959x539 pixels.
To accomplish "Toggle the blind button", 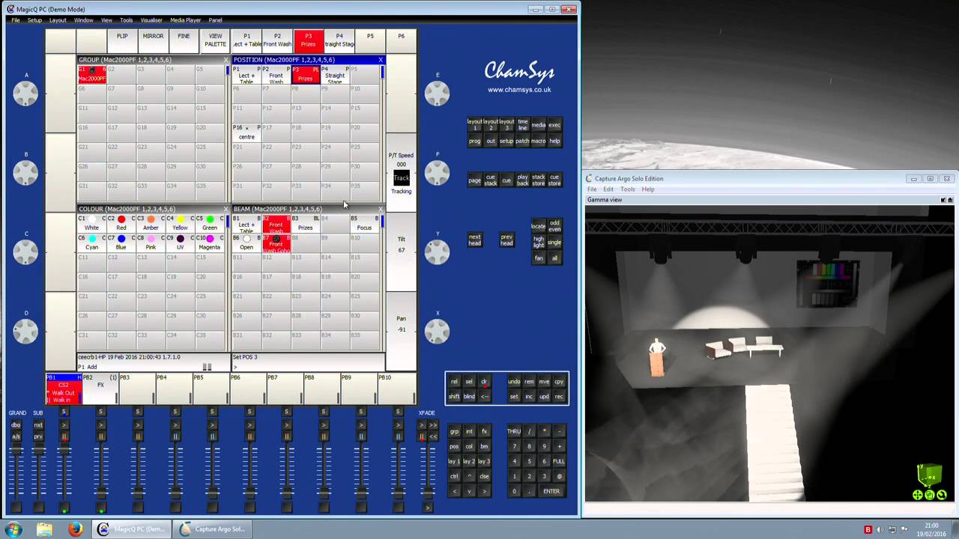I will point(469,397).
